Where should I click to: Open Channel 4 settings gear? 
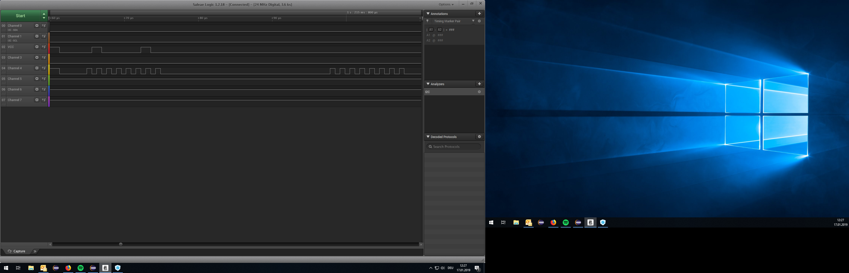(x=37, y=68)
